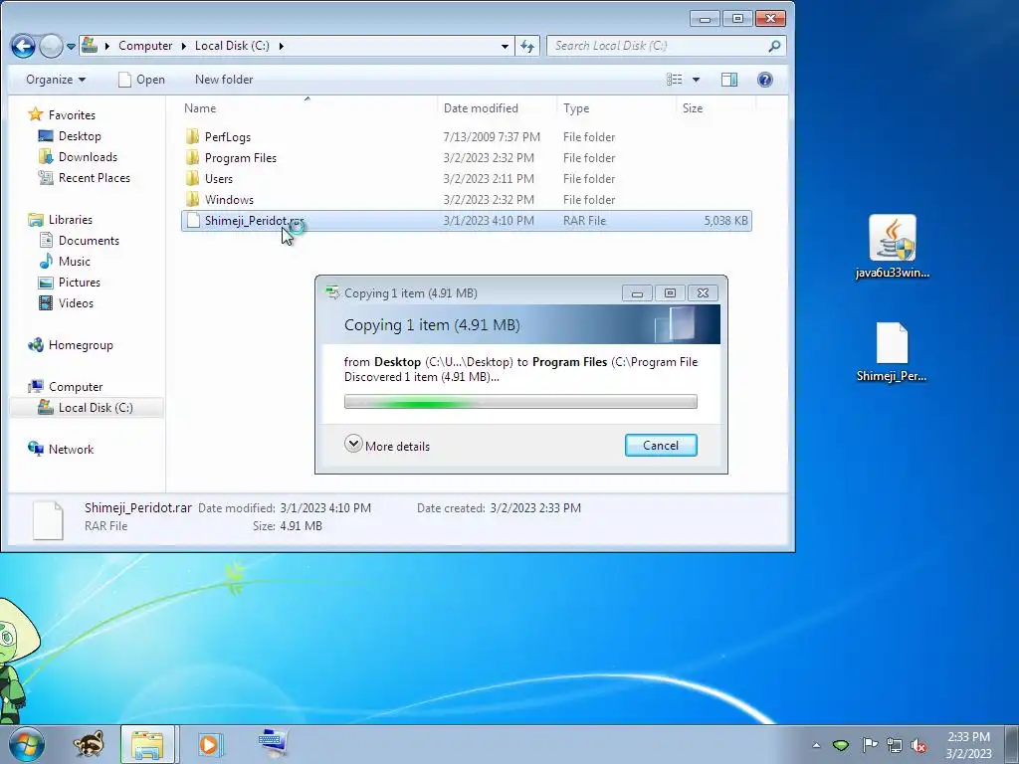Select the Program Files folder
1019x764 pixels.
(x=466, y=158)
